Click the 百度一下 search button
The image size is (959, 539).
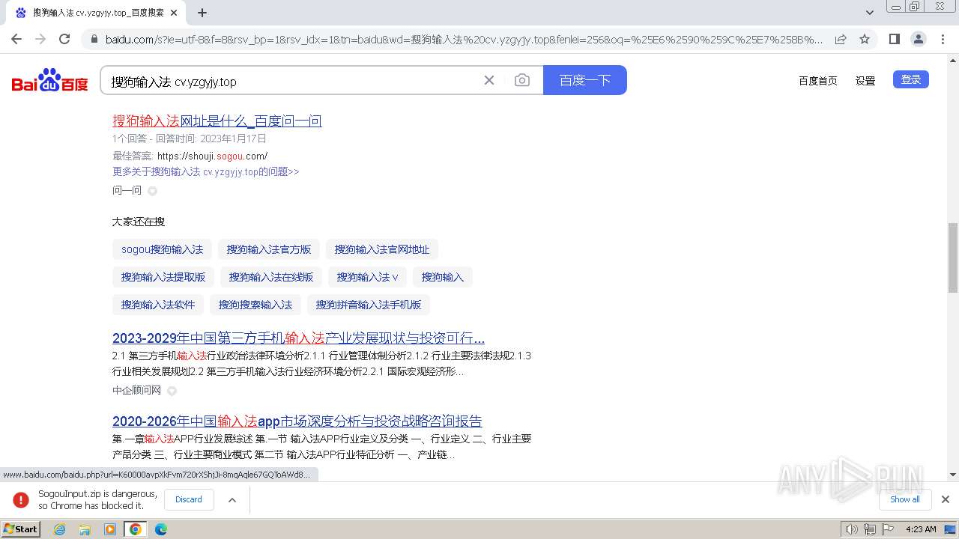[585, 80]
